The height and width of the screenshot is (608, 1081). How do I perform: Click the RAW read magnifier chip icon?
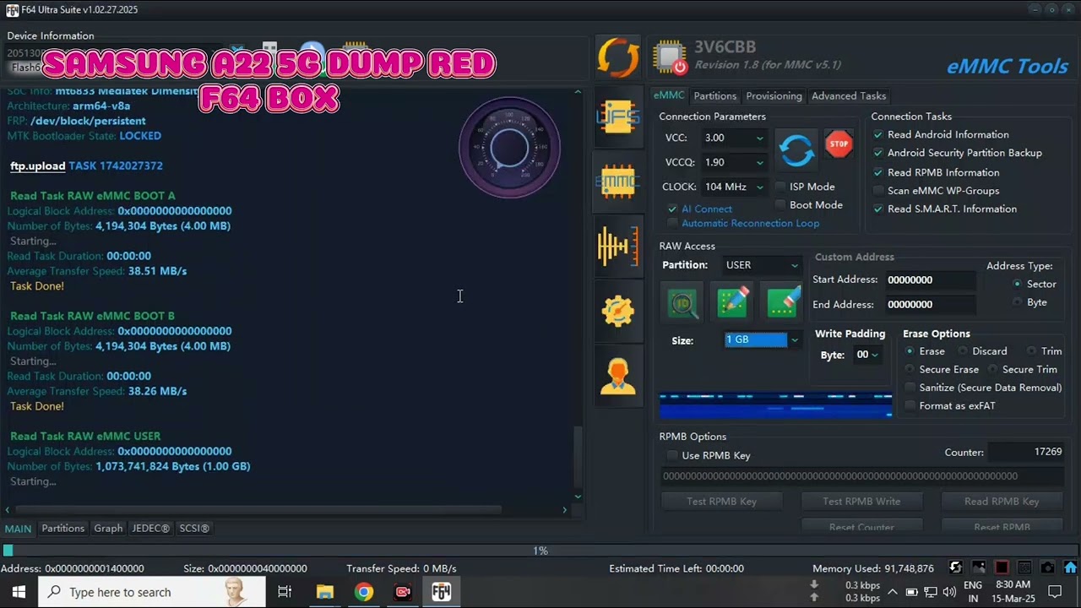pos(683,303)
